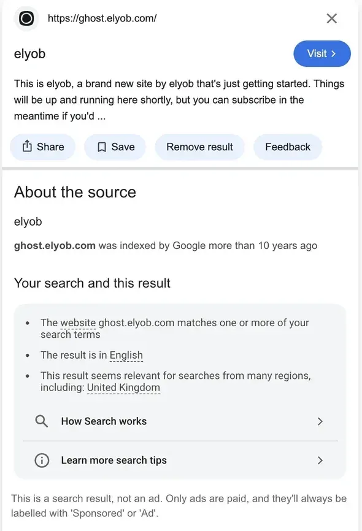
Task: Select the Save pill option
Action: [115, 147]
